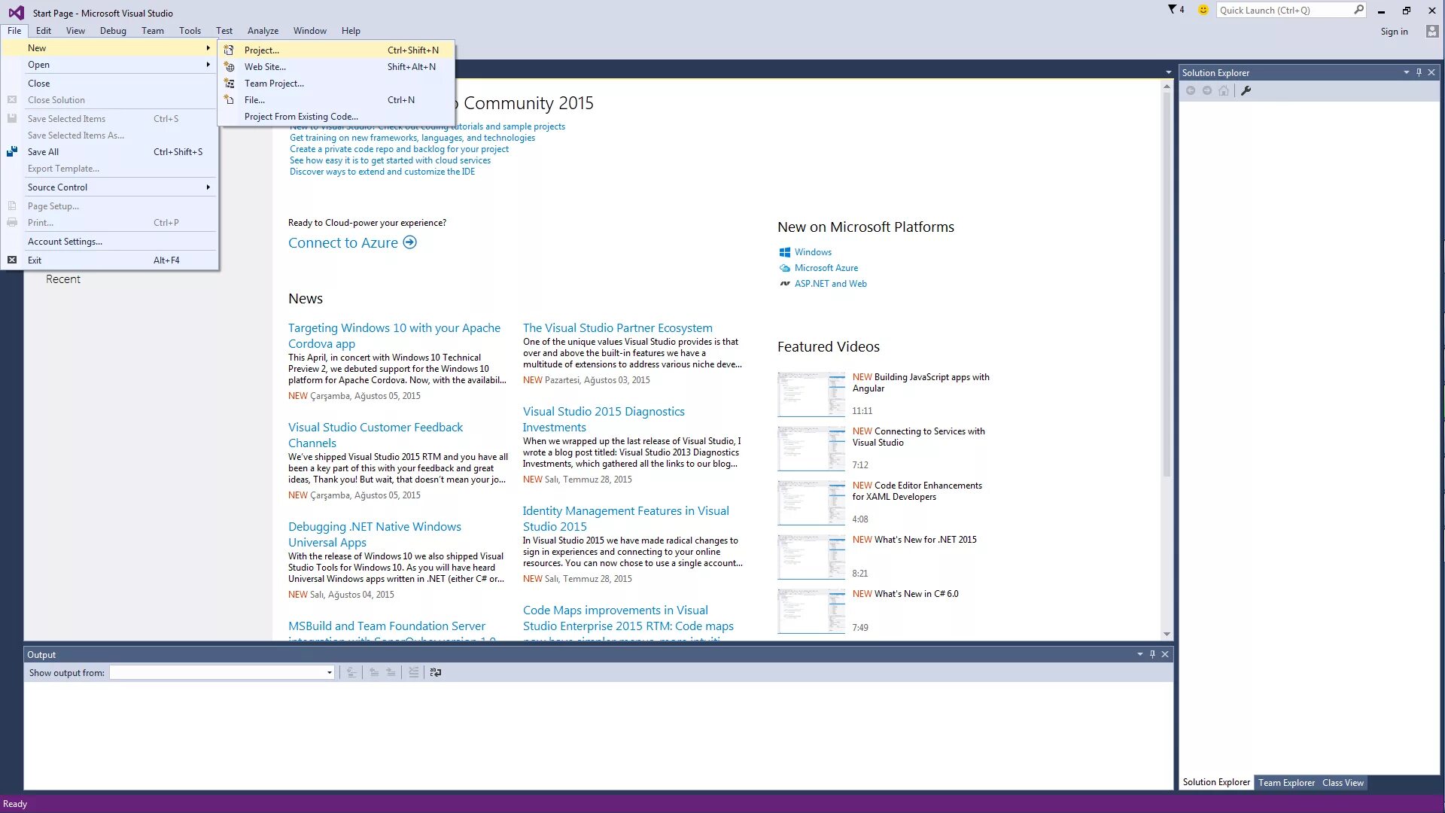Choose Account Settings... from File menu
The height and width of the screenshot is (813, 1445).
tap(65, 241)
